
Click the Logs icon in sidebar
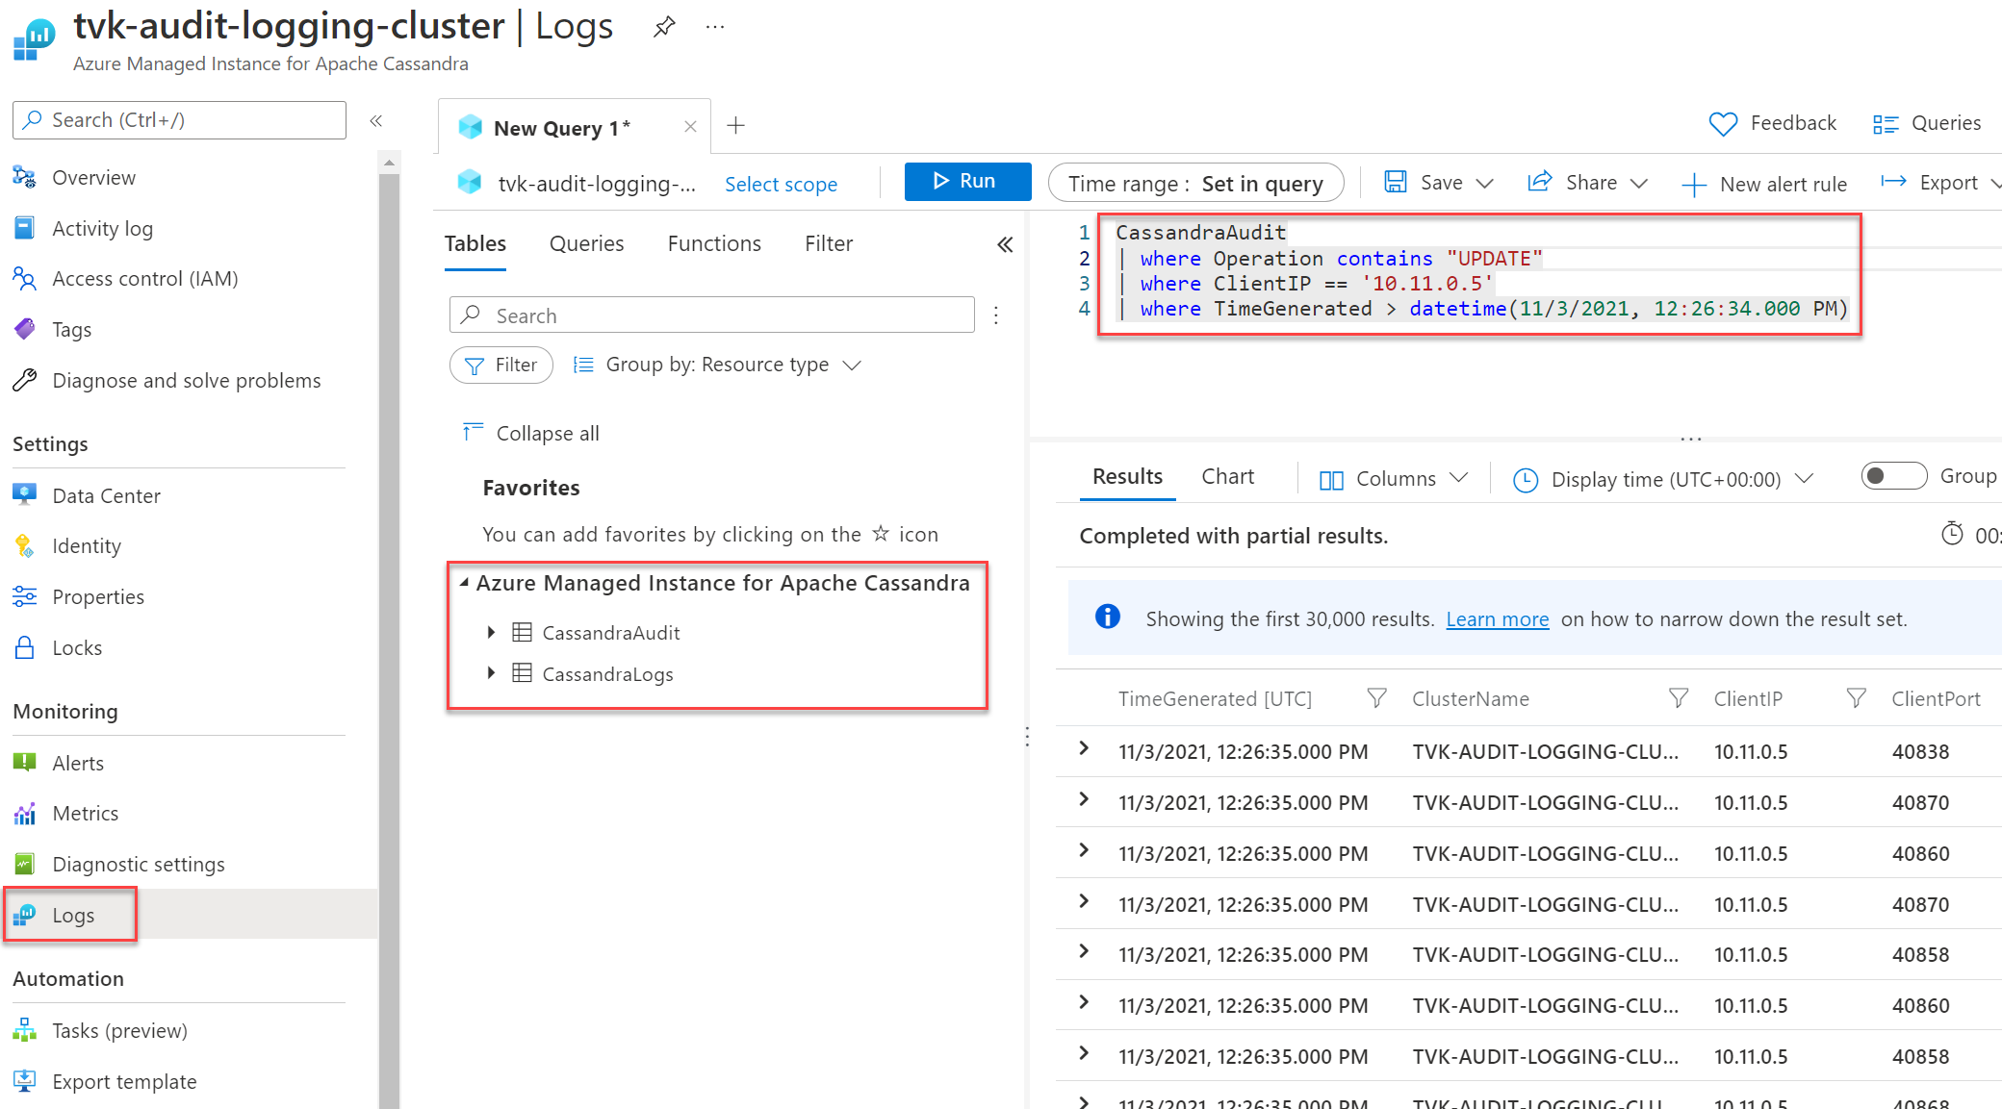(26, 914)
